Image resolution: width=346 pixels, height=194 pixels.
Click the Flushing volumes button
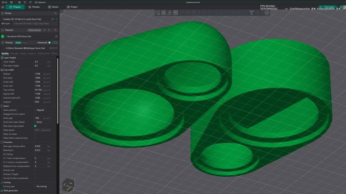(x=35, y=30)
